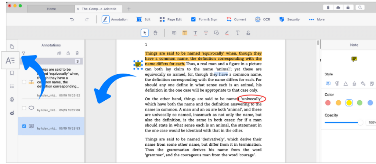This screenshot has height=164, width=376.
Task: Choose the orange Highlight text tool
Action: point(185,33)
